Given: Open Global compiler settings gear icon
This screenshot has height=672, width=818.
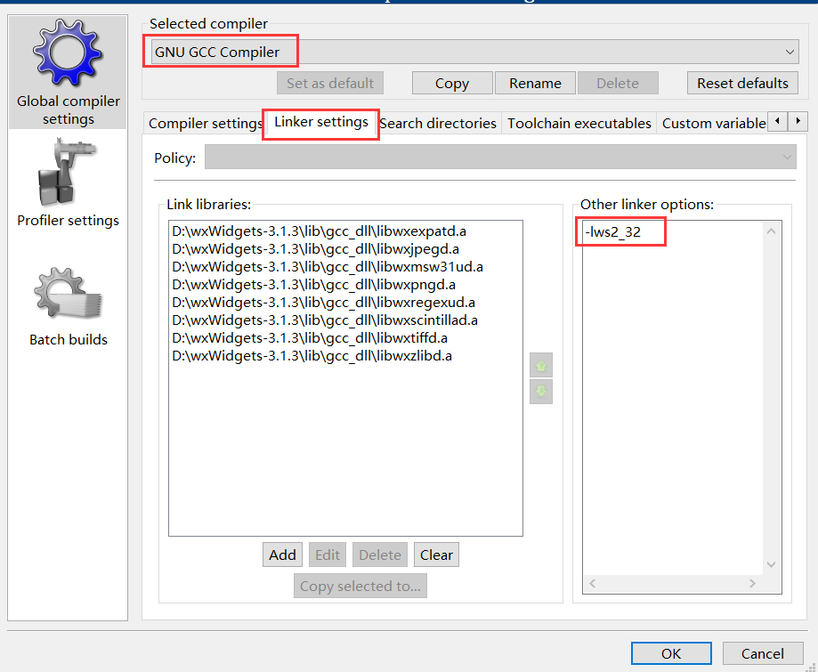Looking at the screenshot, I should tap(68, 53).
